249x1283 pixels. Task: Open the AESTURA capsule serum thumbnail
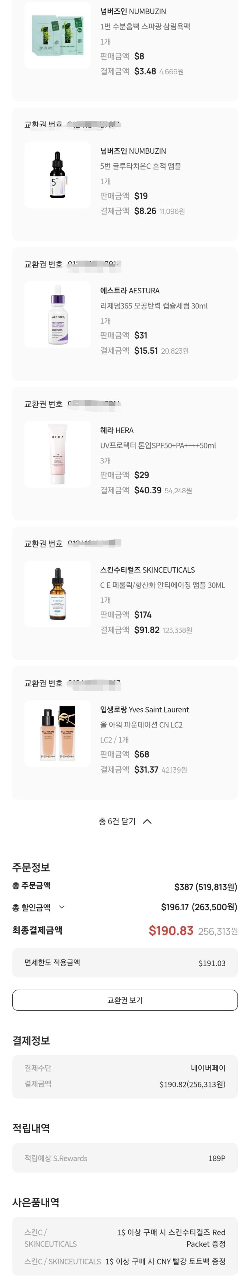58,314
